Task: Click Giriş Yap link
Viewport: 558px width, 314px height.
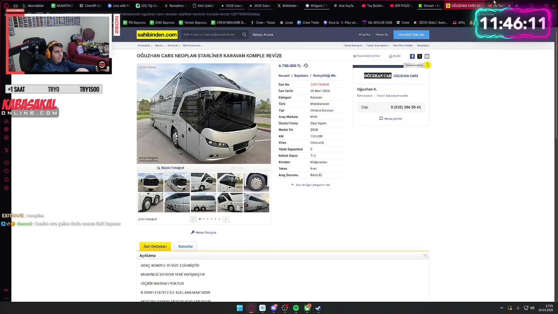Action: coord(364,34)
